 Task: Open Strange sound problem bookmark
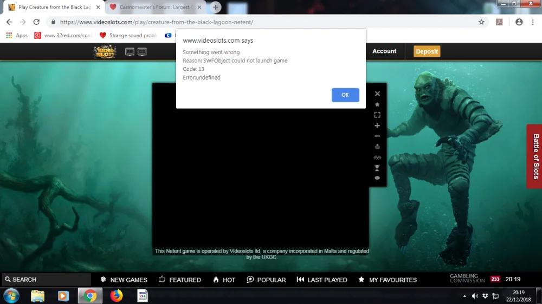(128, 35)
